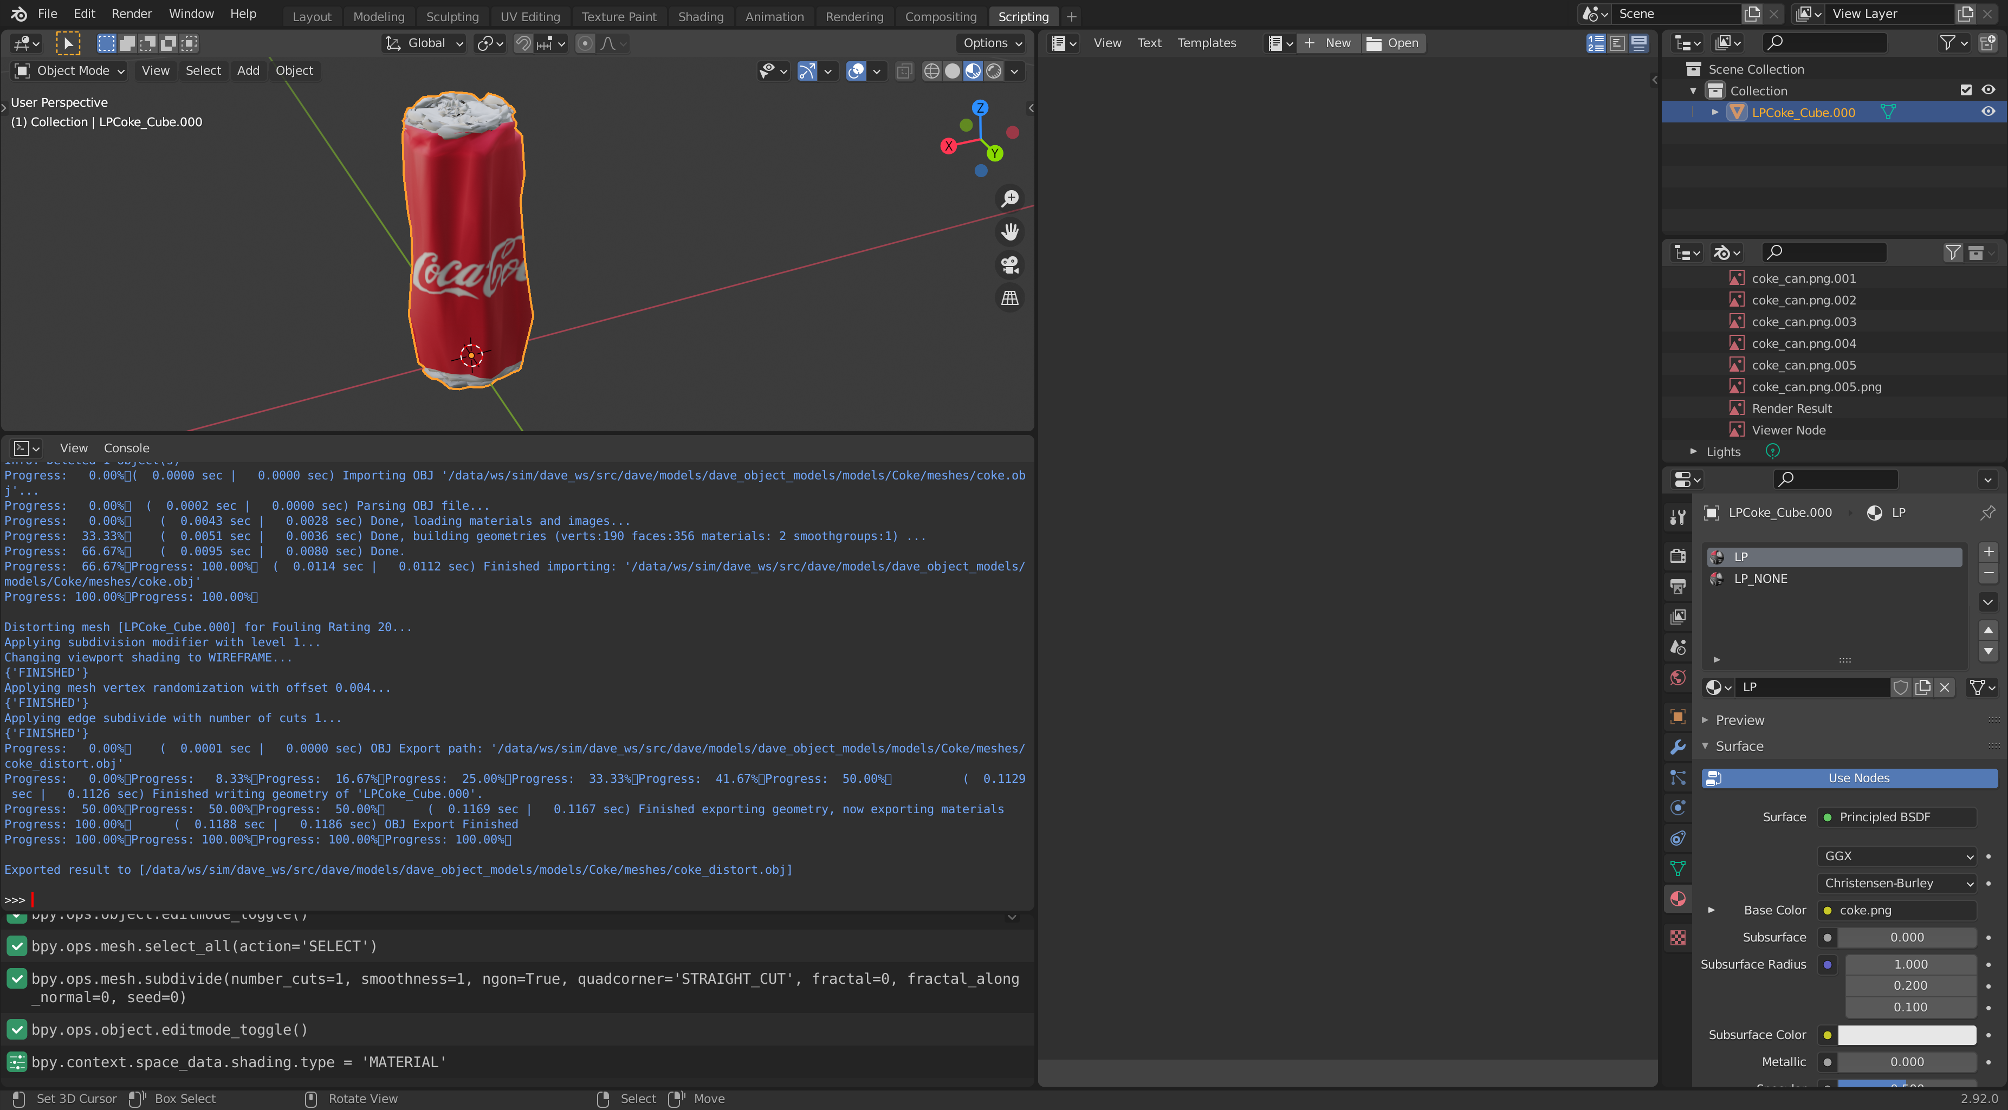Open the Texture properties checker tab

[x=1678, y=938]
